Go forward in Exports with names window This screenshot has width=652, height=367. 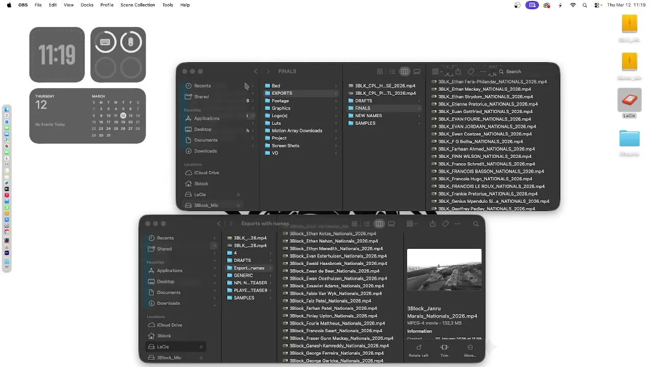[x=230, y=224]
